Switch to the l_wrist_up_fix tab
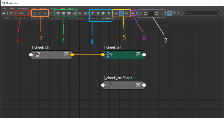The height and width of the screenshot is (118, 224). click(x=20, y=18)
